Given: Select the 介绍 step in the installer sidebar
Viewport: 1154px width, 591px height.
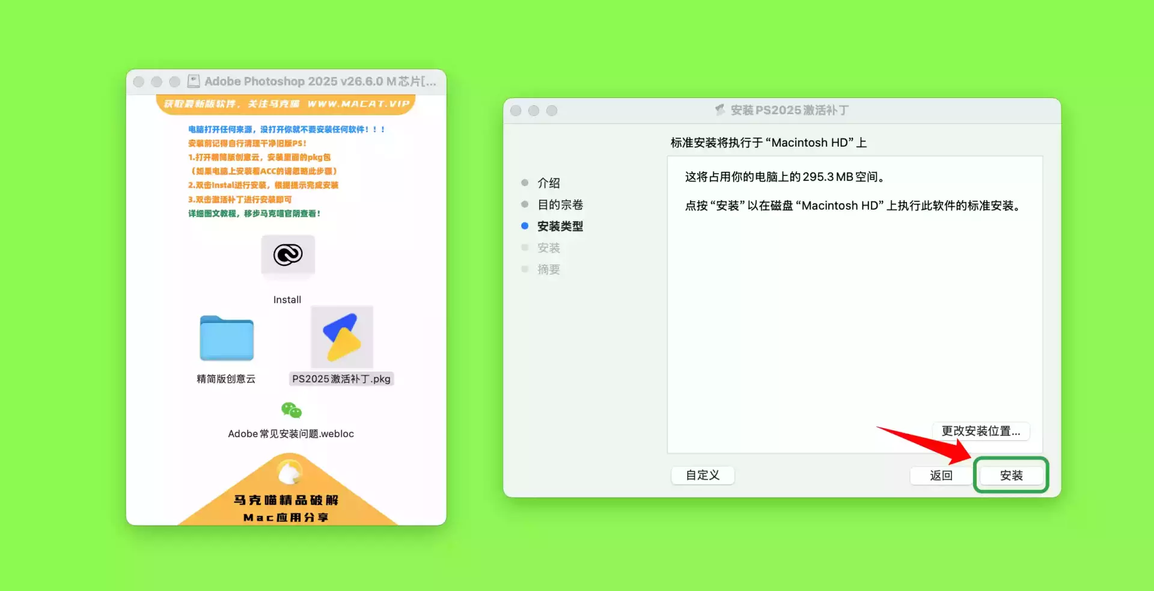Looking at the screenshot, I should 548,183.
